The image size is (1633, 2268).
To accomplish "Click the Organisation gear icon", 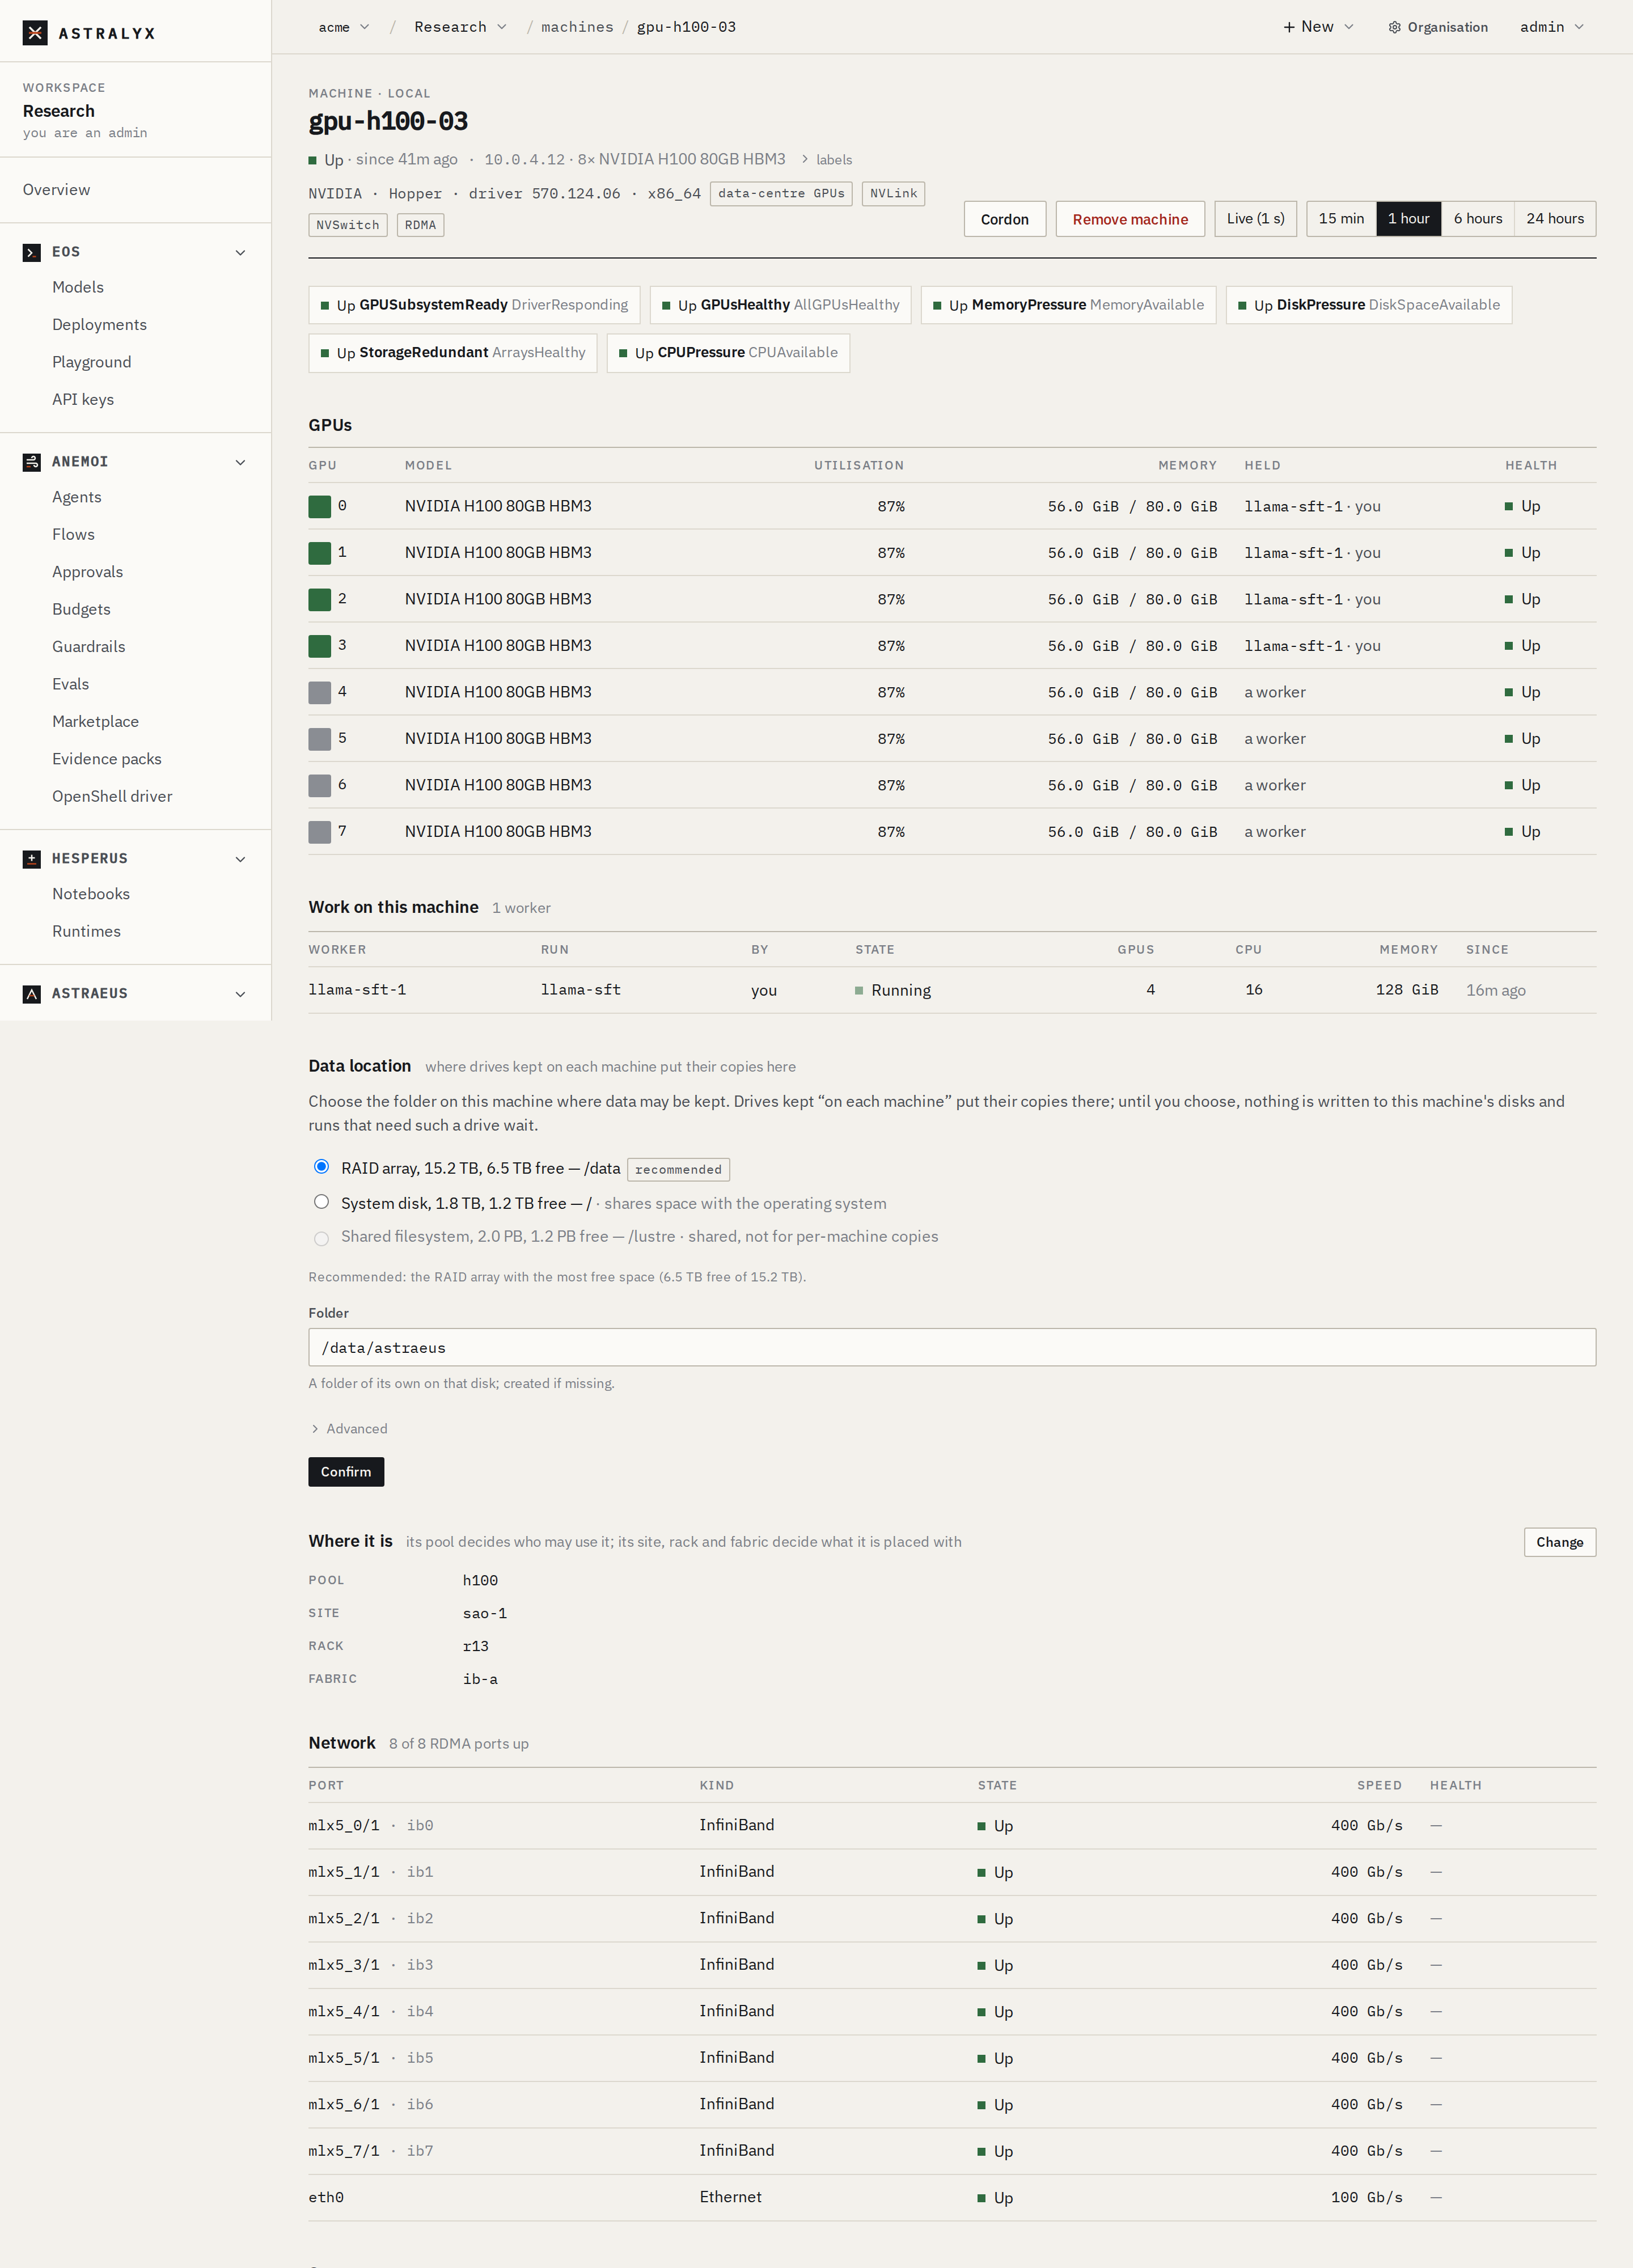I will coord(1394,27).
